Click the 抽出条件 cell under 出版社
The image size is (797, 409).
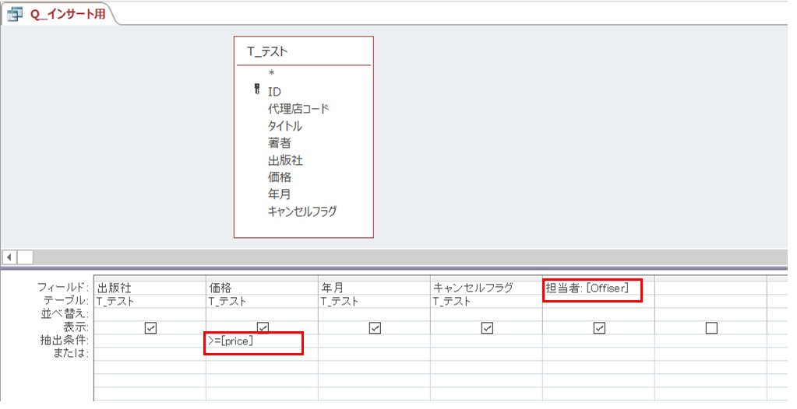(150, 341)
